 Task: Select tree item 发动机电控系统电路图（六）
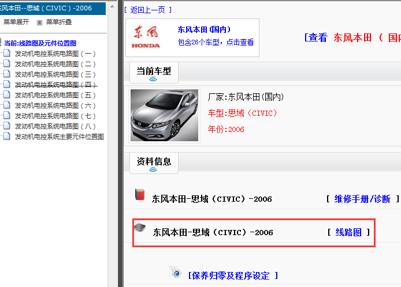click(55, 105)
